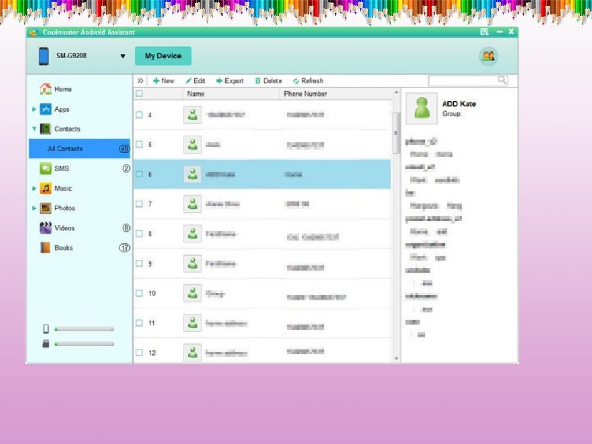Click the Refresh contacts button
The image size is (592, 444).
[x=308, y=81]
